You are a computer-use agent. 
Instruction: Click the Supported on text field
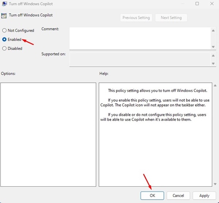coord(140,59)
